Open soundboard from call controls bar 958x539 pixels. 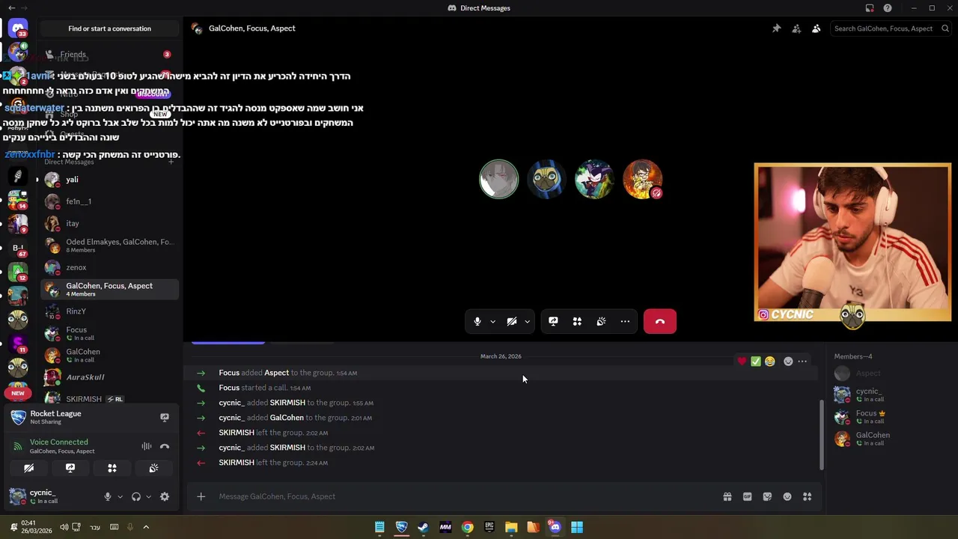tap(601, 321)
